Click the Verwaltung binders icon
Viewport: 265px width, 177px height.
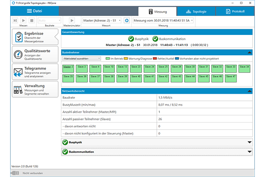click(18, 90)
